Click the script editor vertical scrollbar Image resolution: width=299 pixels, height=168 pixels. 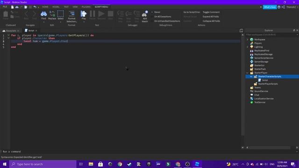[x=242, y=86]
